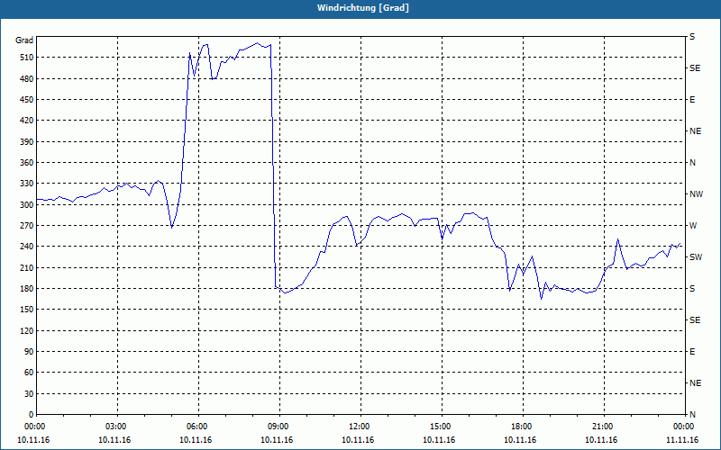Select the "Grad" unit label on the axis
721x450 pixels.
coord(24,40)
